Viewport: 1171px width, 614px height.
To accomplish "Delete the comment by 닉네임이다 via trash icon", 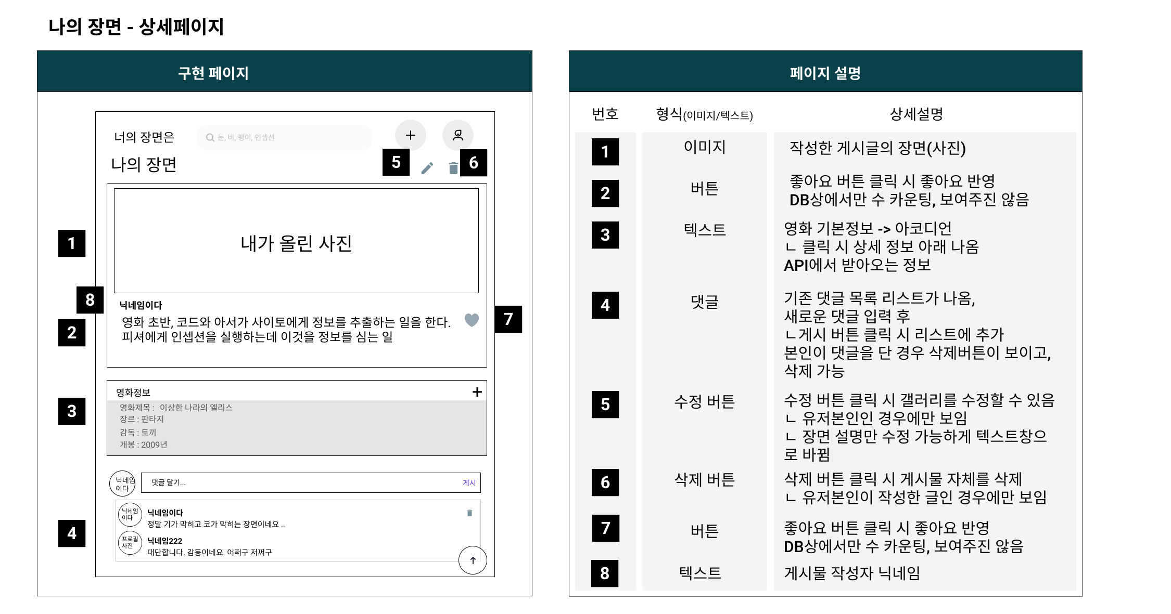I will [x=469, y=512].
